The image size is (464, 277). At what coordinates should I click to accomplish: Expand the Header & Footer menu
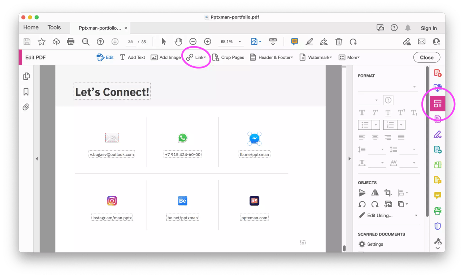click(x=271, y=57)
